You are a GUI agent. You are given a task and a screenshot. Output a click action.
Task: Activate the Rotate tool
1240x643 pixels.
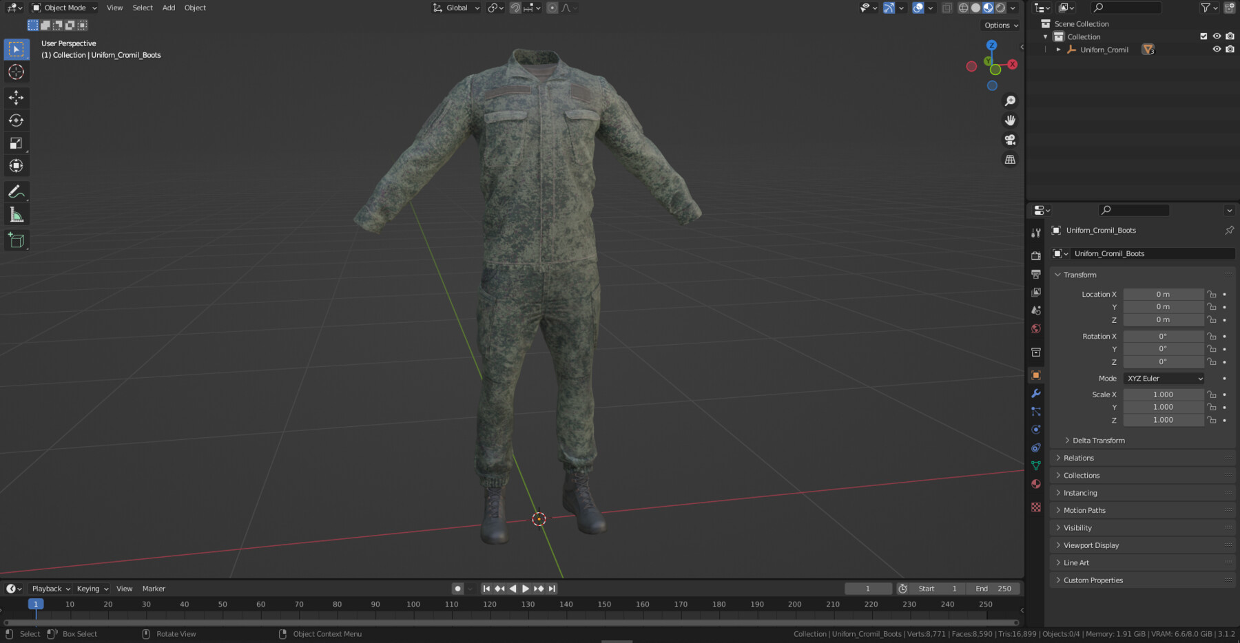tap(16, 120)
